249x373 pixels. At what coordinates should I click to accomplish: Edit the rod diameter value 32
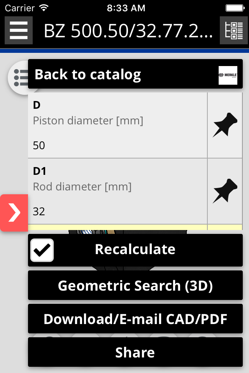point(39,212)
